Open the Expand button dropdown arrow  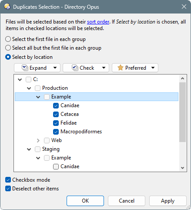point(55,68)
